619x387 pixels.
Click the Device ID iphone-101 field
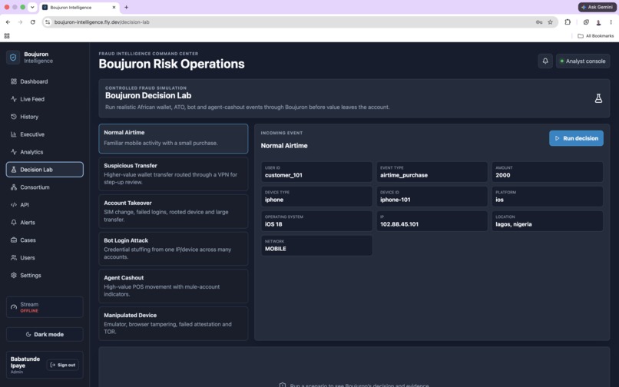click(x=432, y=197)
